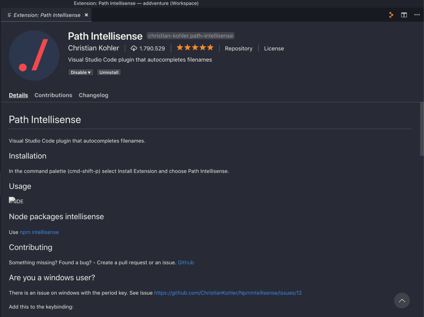This screenshot has height=317, width=424.
Task: Click the broken IDE image placeholder
Action: (16, 201)
